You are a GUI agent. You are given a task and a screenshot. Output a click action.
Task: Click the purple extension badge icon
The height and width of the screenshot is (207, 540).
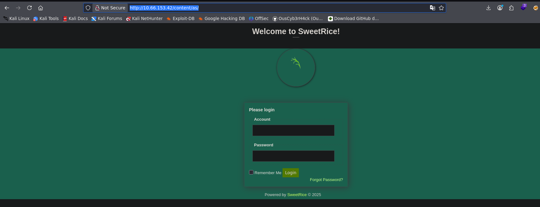click(x=523, y=7)
